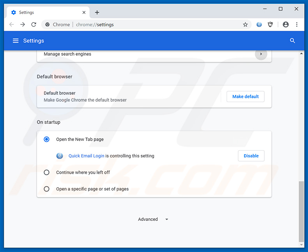Expand Manage search engines arrow
This screenshot has width=308, height=252.
261,54
